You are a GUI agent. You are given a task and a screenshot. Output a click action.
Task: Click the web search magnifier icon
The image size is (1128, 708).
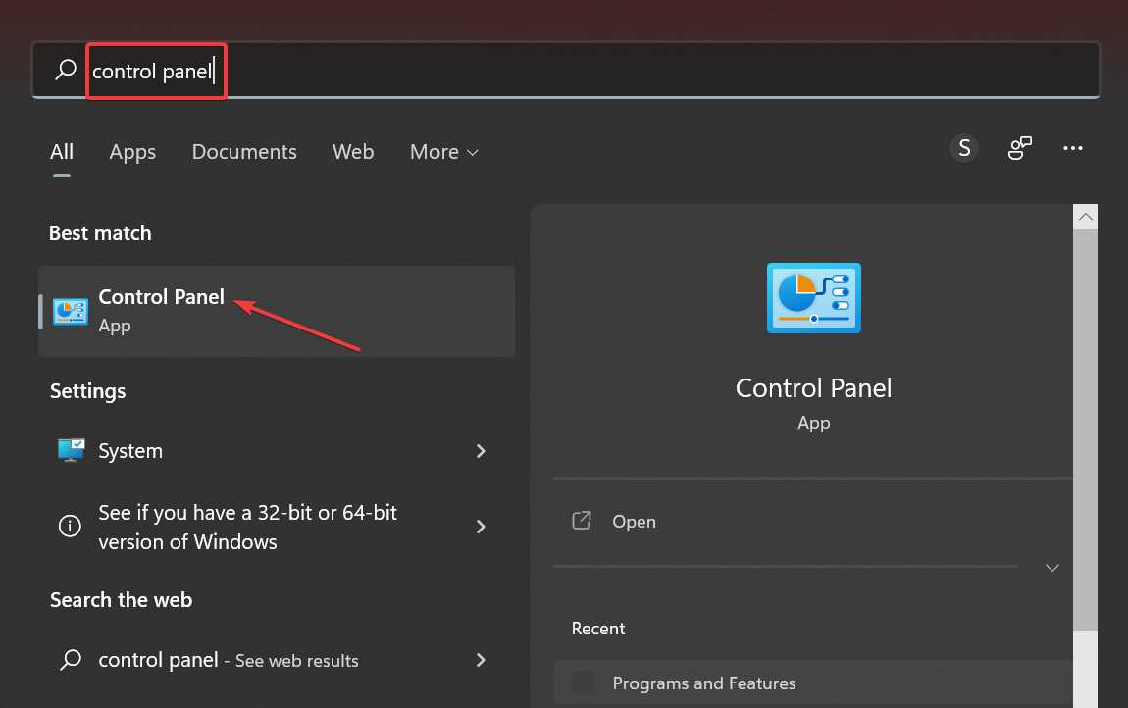click(x=71, y=659)
